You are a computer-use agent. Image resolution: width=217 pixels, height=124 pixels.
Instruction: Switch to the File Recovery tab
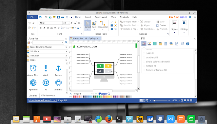[x=48, y=95]
